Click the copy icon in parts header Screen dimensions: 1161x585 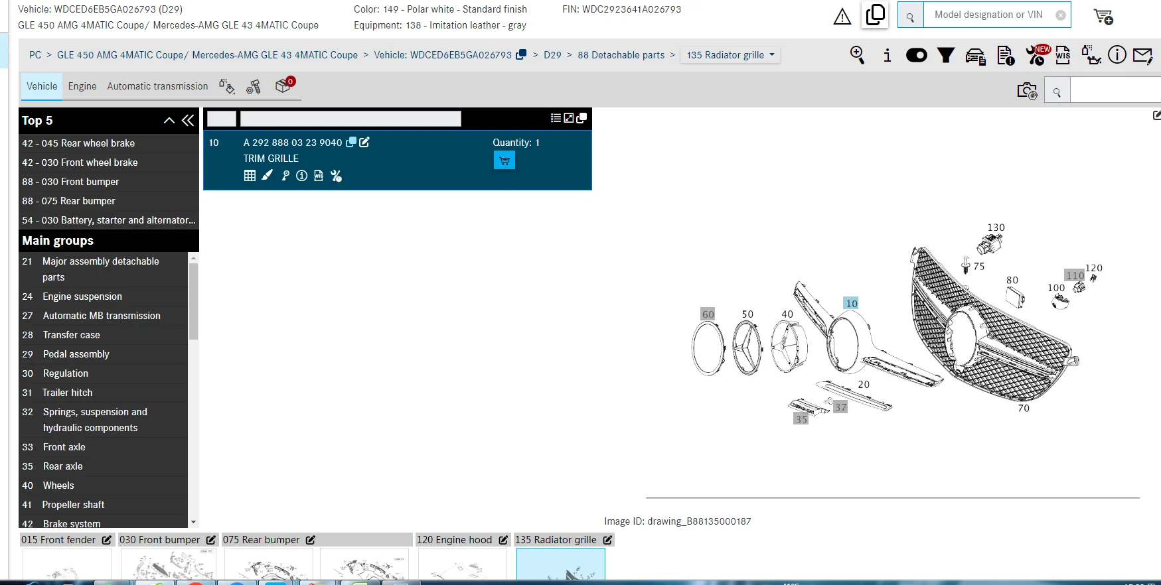pos(581,118)
